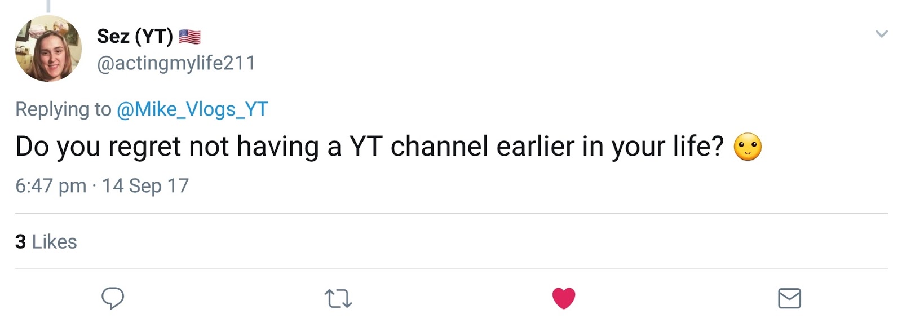Click the bold like count number 3
Image resolution: width=902 pixels, height=327 pixels.
[21, 241]
